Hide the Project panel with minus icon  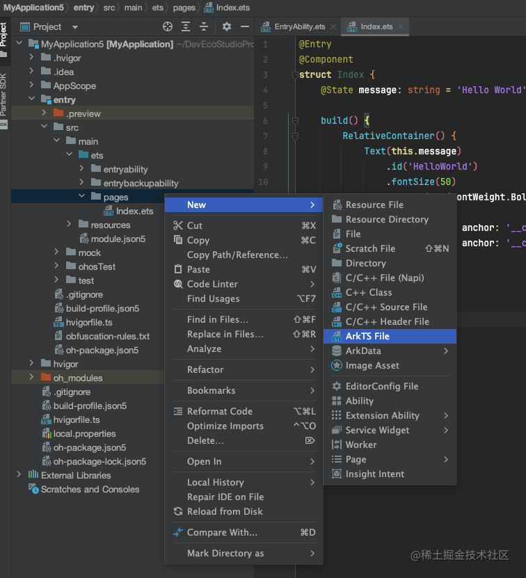point(244,26)
